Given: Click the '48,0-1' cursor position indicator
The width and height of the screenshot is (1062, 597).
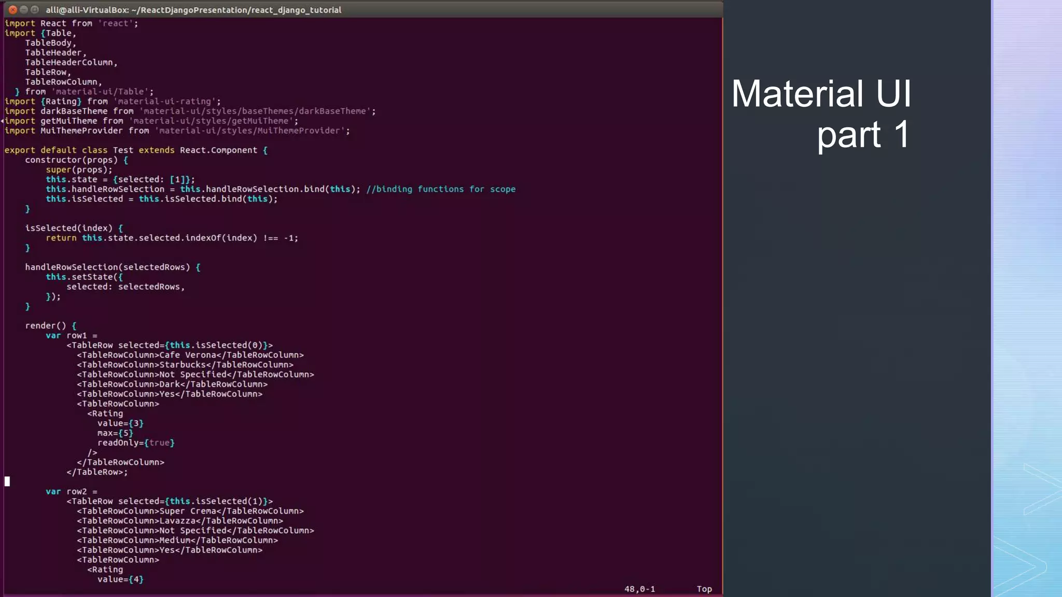Looking at the screenshot, I should [x=639, y=589].
